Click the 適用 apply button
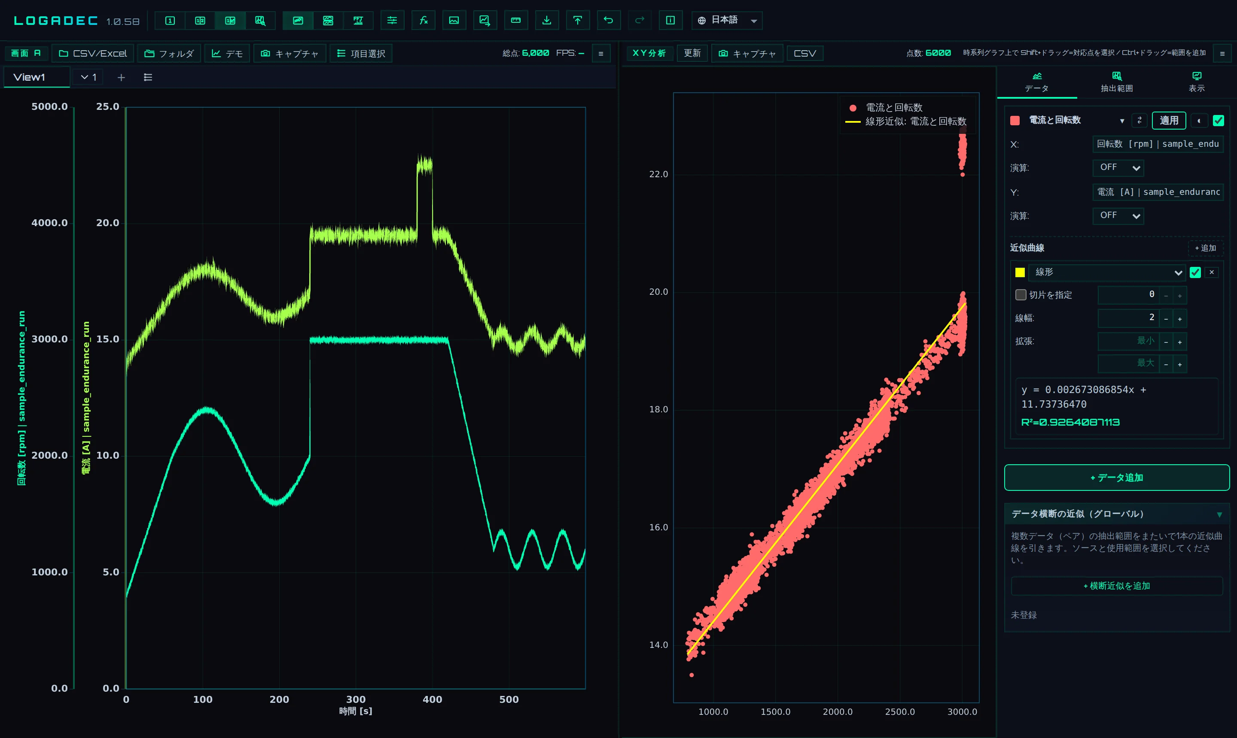This screenshot has width=1237, height=738. [x=1169, y=120]
